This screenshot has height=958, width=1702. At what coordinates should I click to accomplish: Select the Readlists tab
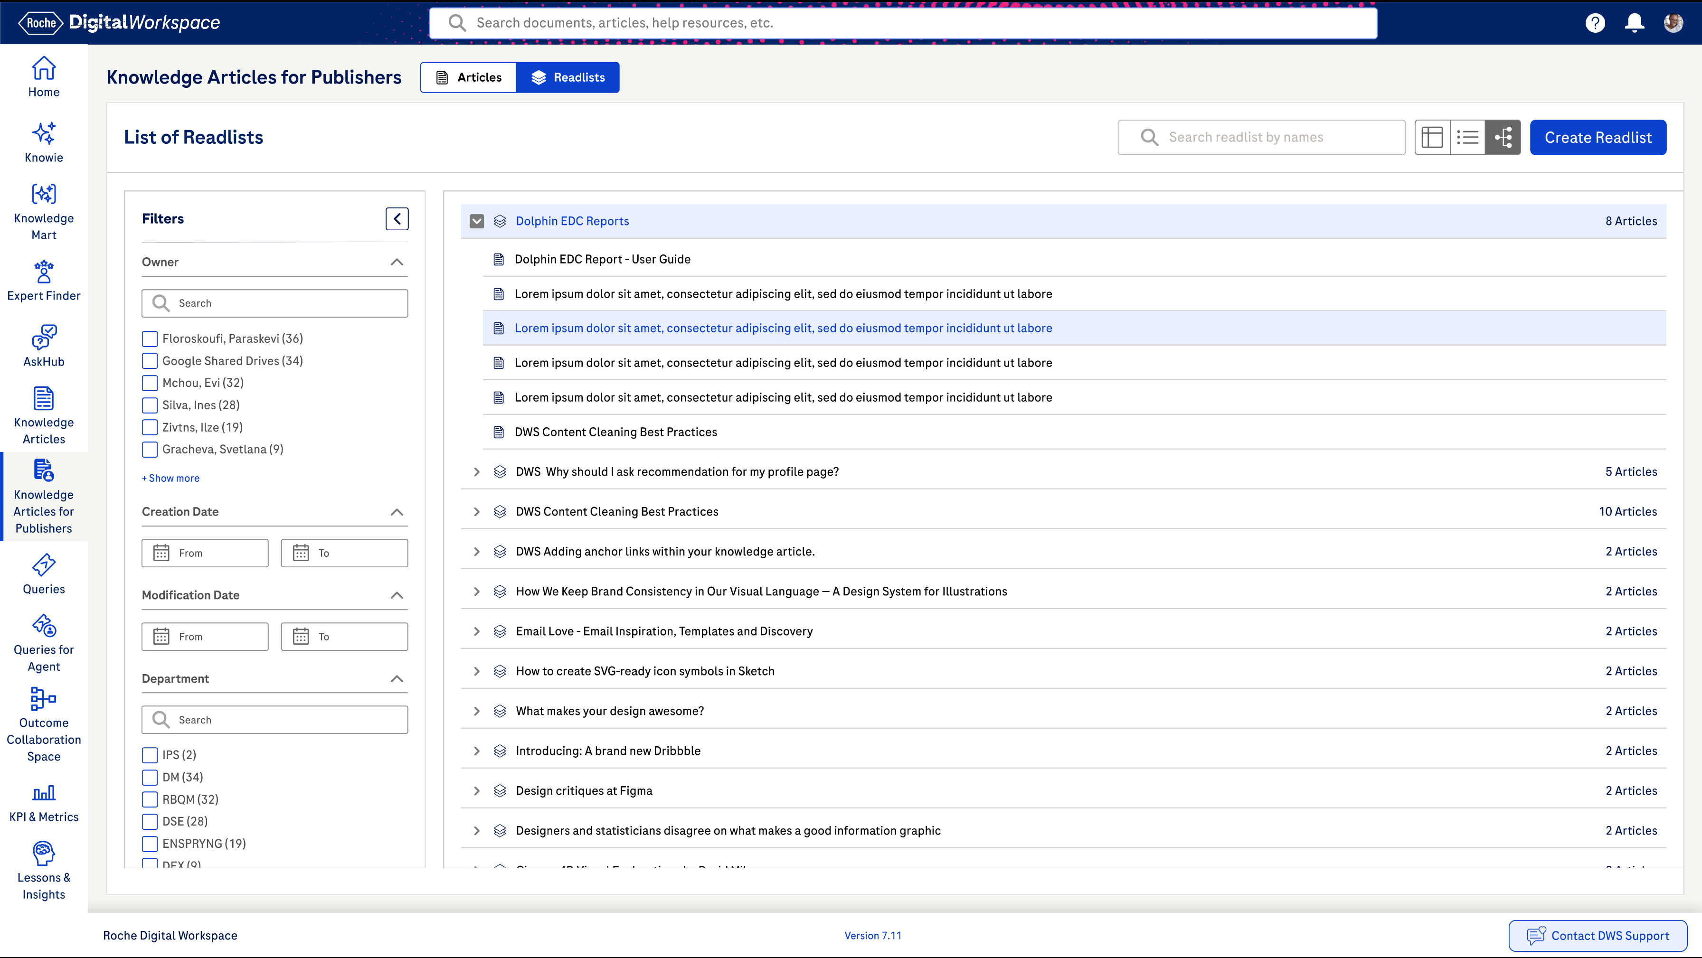(x=567, y=77)
